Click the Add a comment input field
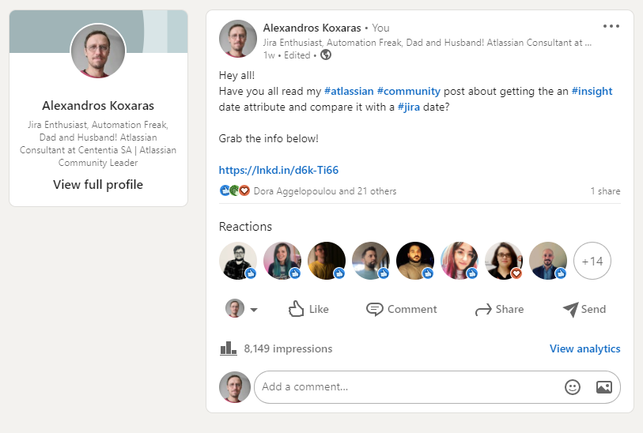 437,387
